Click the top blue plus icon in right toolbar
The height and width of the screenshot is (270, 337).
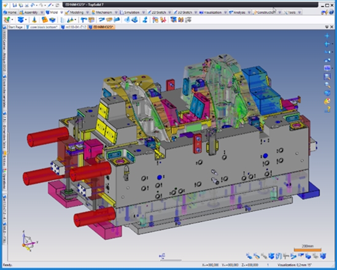coord(327,36)
